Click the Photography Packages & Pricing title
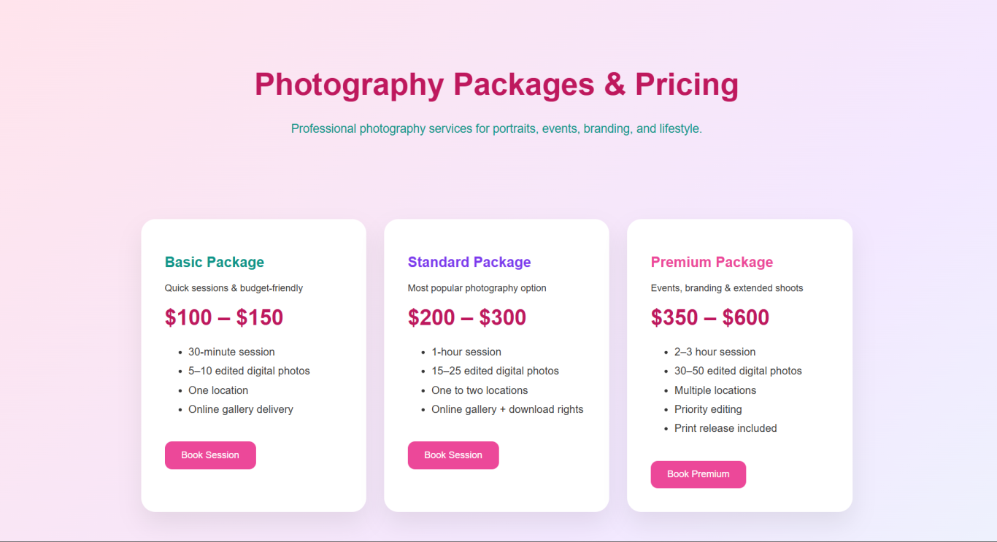This screenshot has height=542, width=997. click(496, 84)
